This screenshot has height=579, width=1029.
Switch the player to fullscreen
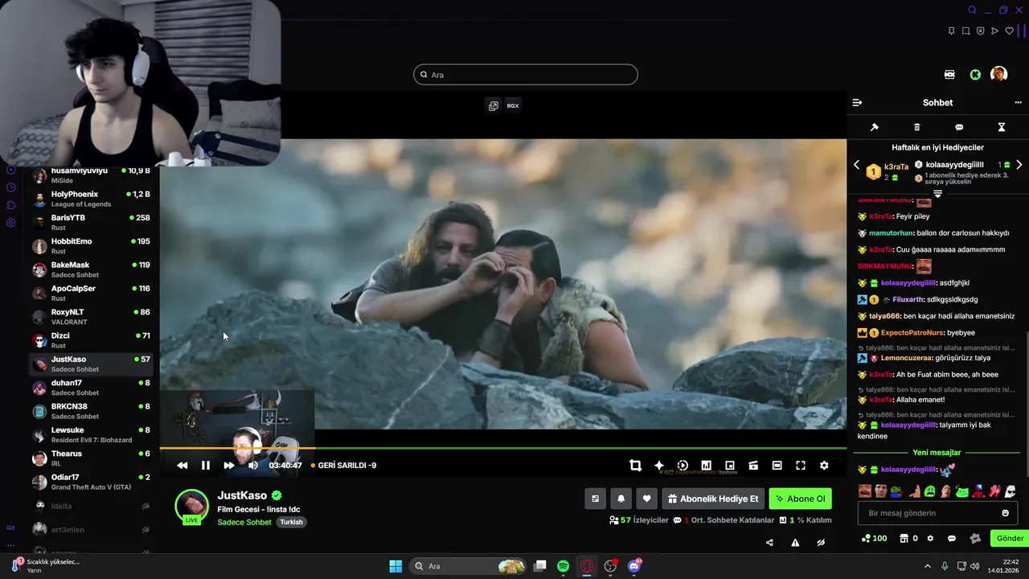pos(801,465)
